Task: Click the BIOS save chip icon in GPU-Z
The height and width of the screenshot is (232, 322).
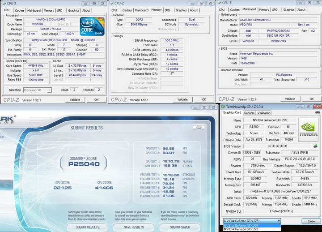Action: (315, 146)
